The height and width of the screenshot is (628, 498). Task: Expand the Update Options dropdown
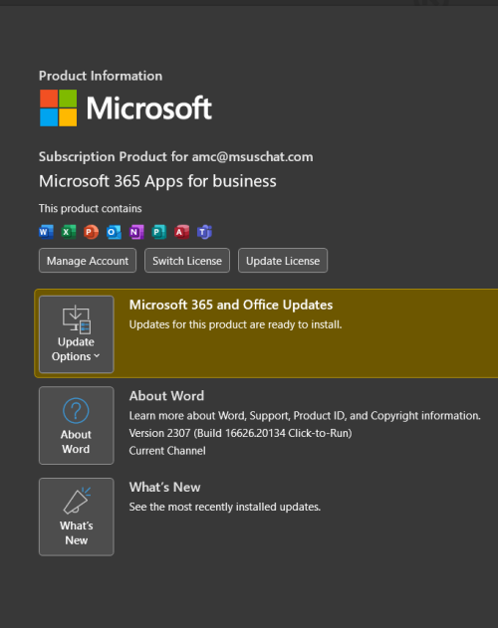coord(76,334)
